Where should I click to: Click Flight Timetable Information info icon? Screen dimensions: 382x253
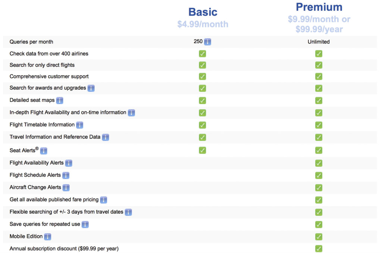[x=80, y=125]
